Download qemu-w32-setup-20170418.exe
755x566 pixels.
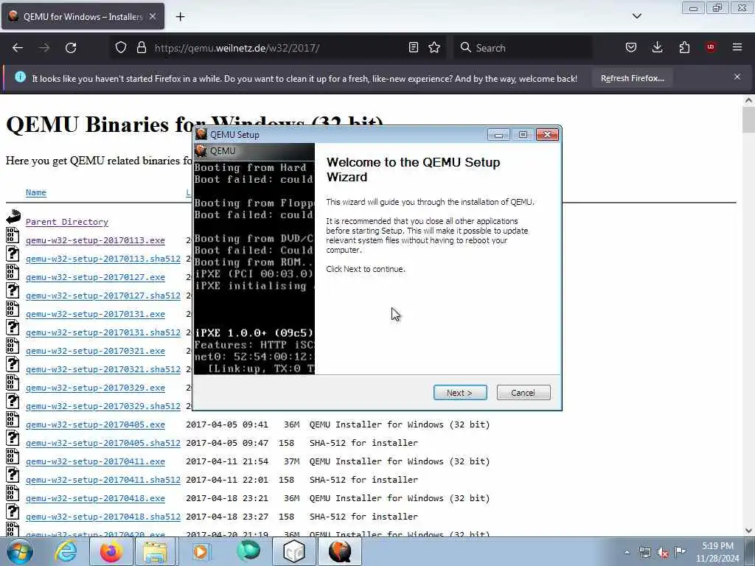[x=95, y=498]
